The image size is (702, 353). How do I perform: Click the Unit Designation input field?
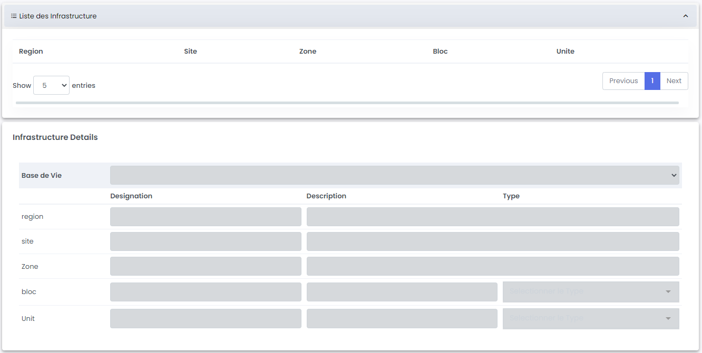[x=206, y=318]
